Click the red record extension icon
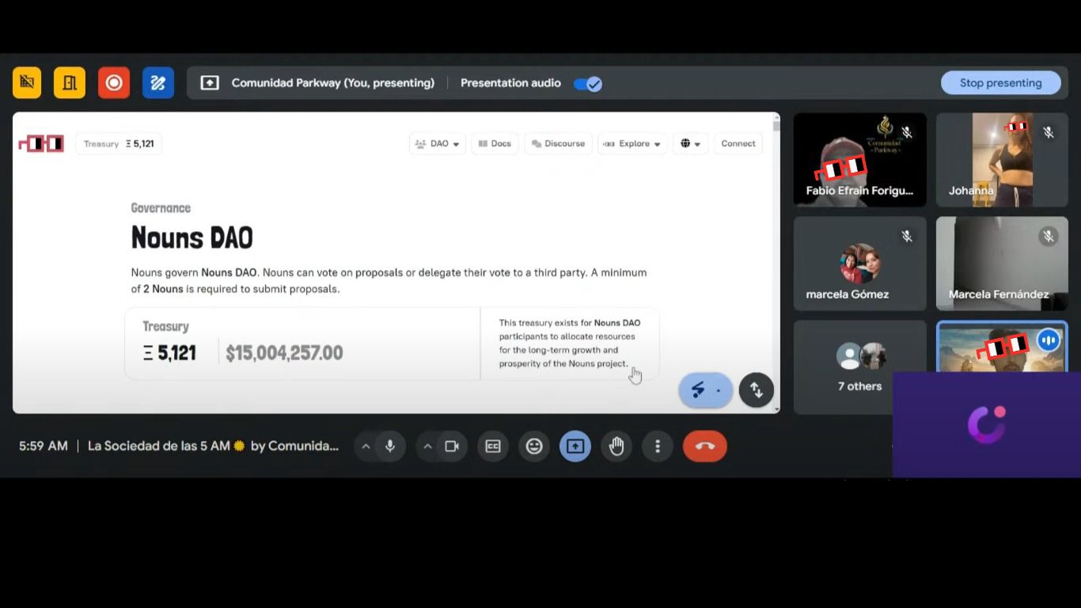The width and height of the screenshot is (1081, 608). pyautogui.click(x=114, y=82)
